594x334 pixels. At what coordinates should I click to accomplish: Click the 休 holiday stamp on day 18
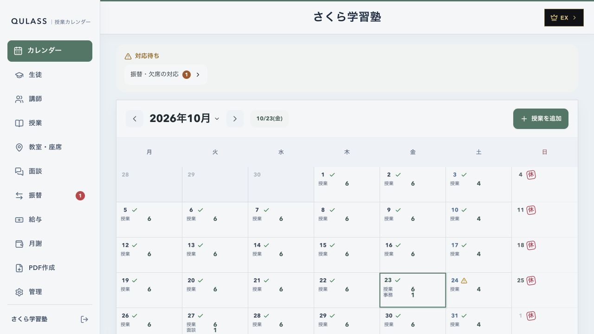(x=531, y=245)
